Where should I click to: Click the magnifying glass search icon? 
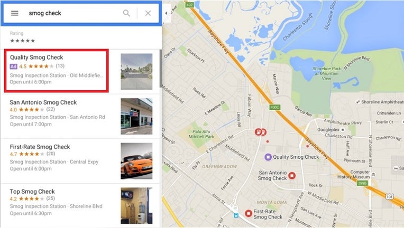(x=126, y=13)
